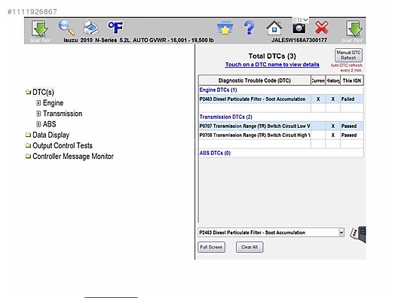Viewport: 398px width, 298px height.
Task: Click the device icon beside DTC dropdown
Action: pyautogui.click(x=358, y=233)
